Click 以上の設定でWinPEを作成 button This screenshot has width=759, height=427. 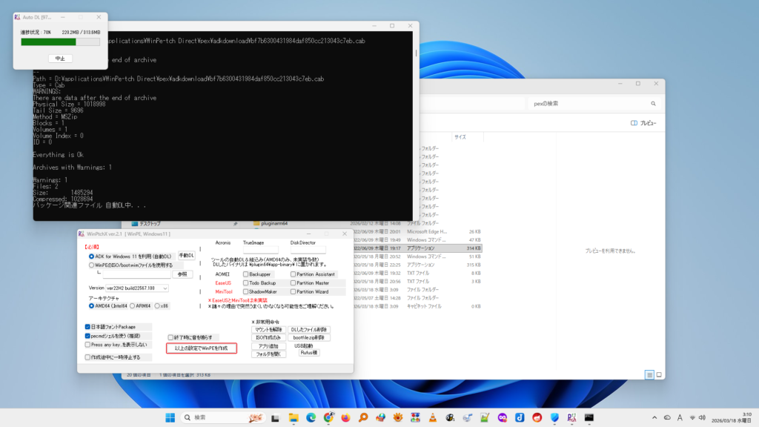[x=201, y=348]
